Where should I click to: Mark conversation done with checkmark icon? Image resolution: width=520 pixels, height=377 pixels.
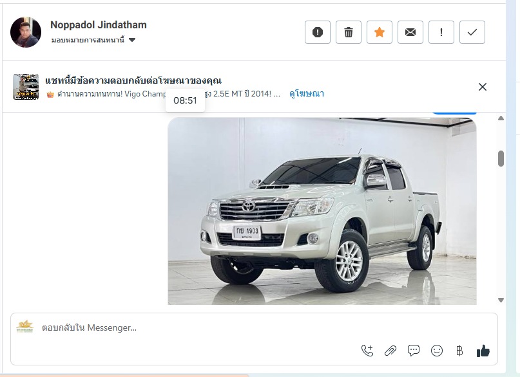click(x=472, y=32)
